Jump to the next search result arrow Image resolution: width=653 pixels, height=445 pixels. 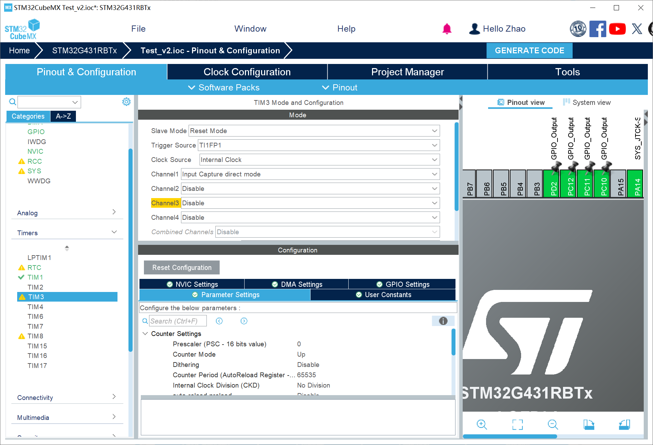click(x=244, y=321)
